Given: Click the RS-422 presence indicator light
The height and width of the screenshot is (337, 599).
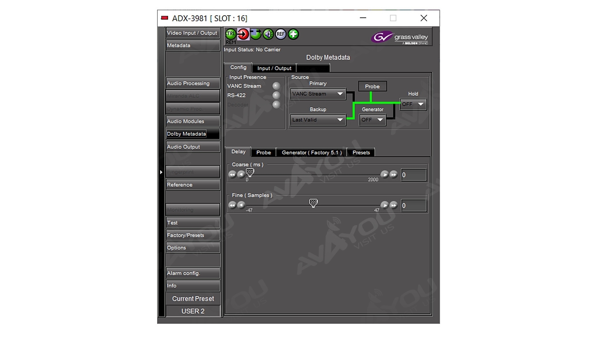Looking at the screenshot, I should click(276, 95).
